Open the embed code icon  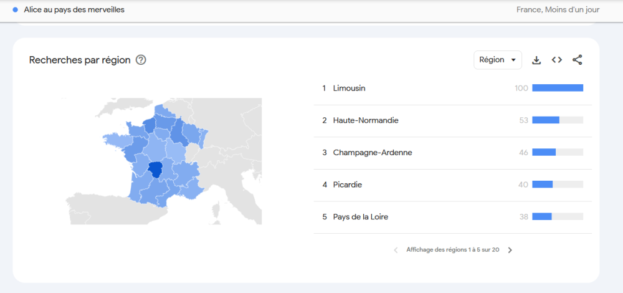(x=557, y=60)
